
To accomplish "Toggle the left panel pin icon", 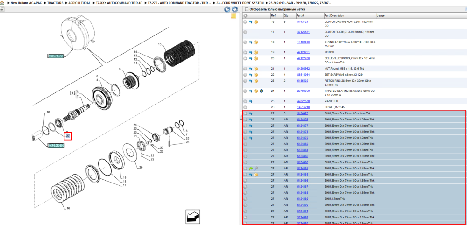I will click(2, 9).
